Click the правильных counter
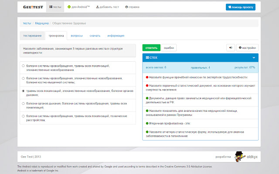The width and height of the screenshot is (279, 174). tap(201, 67)
